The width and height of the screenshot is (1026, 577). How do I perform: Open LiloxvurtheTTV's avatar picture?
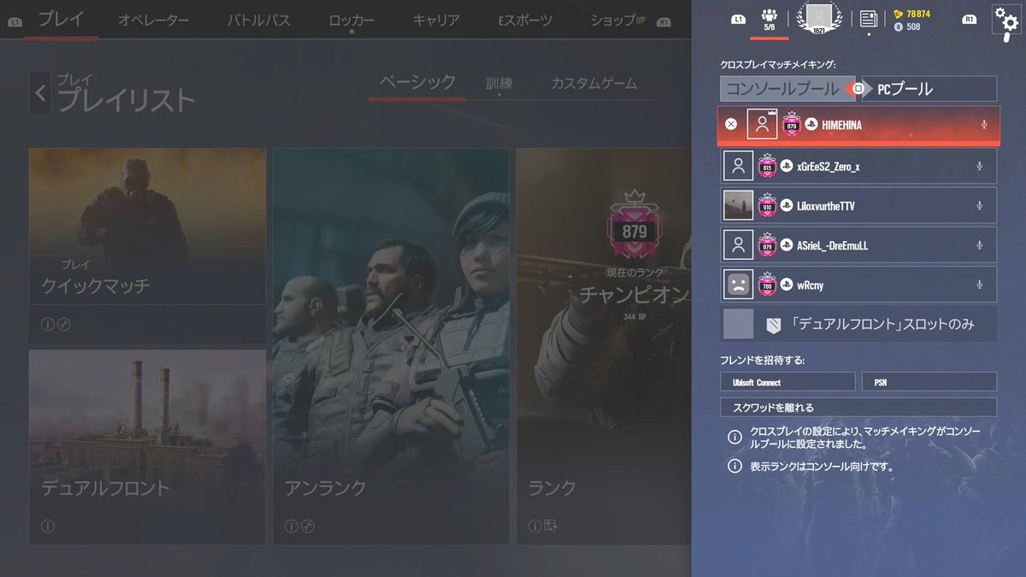(x=738, y=205)
